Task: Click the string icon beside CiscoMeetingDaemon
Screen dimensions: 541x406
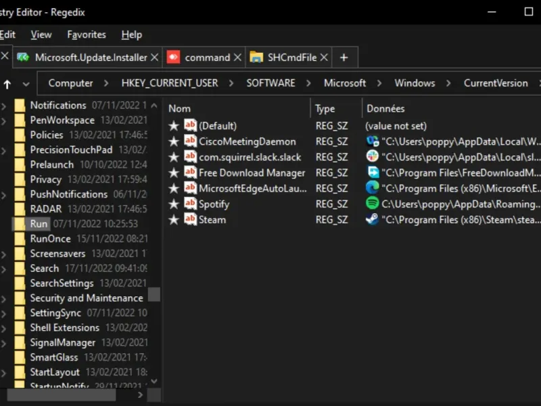Action: 190,141
